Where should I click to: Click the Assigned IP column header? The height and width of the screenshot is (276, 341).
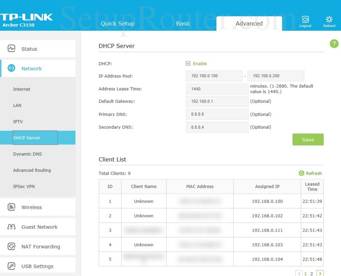tap(267, 186)
